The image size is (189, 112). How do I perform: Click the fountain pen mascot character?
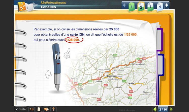(57, 67)
